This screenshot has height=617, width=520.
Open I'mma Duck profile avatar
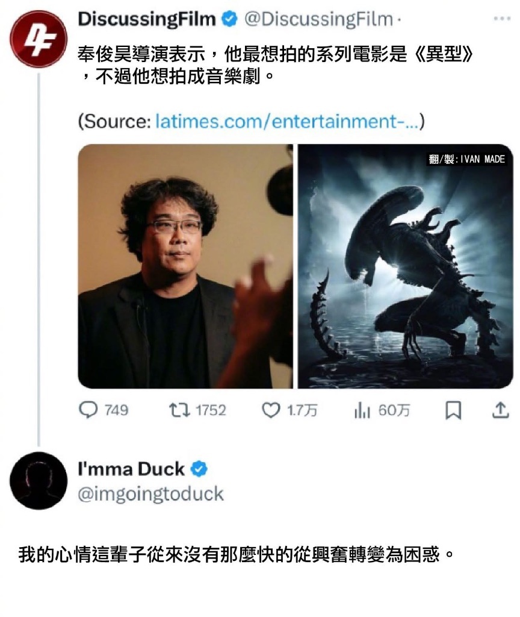click(x=39, y=480)
